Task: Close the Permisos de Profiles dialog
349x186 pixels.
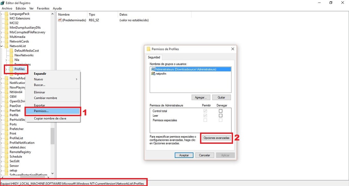Action: [233, 49]
